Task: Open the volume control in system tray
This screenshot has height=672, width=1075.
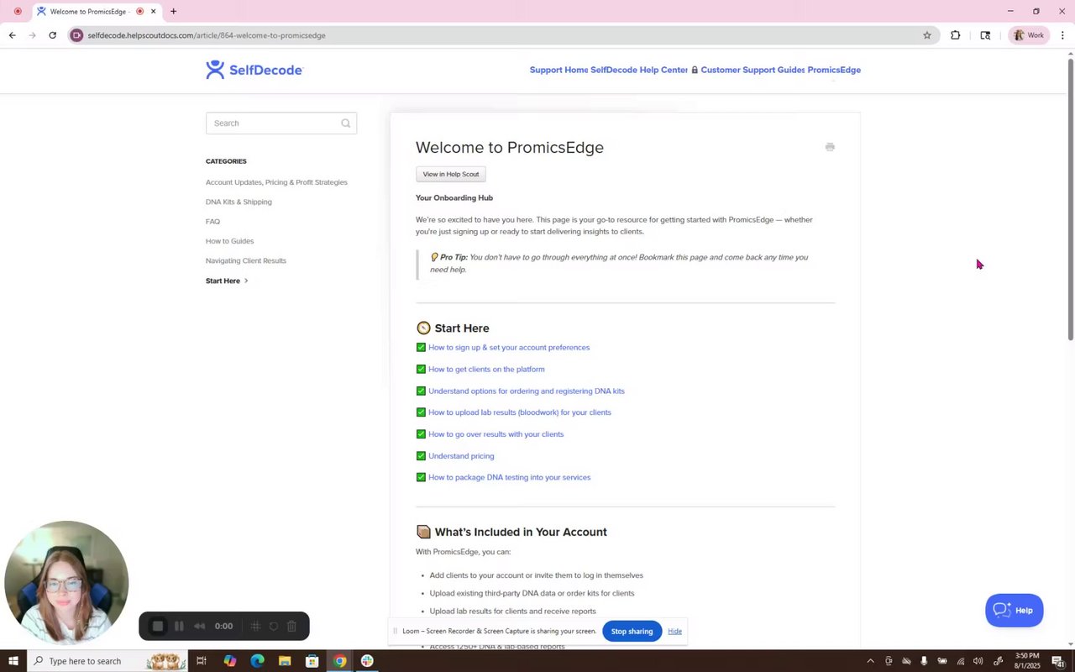Action: pos(978,661)
